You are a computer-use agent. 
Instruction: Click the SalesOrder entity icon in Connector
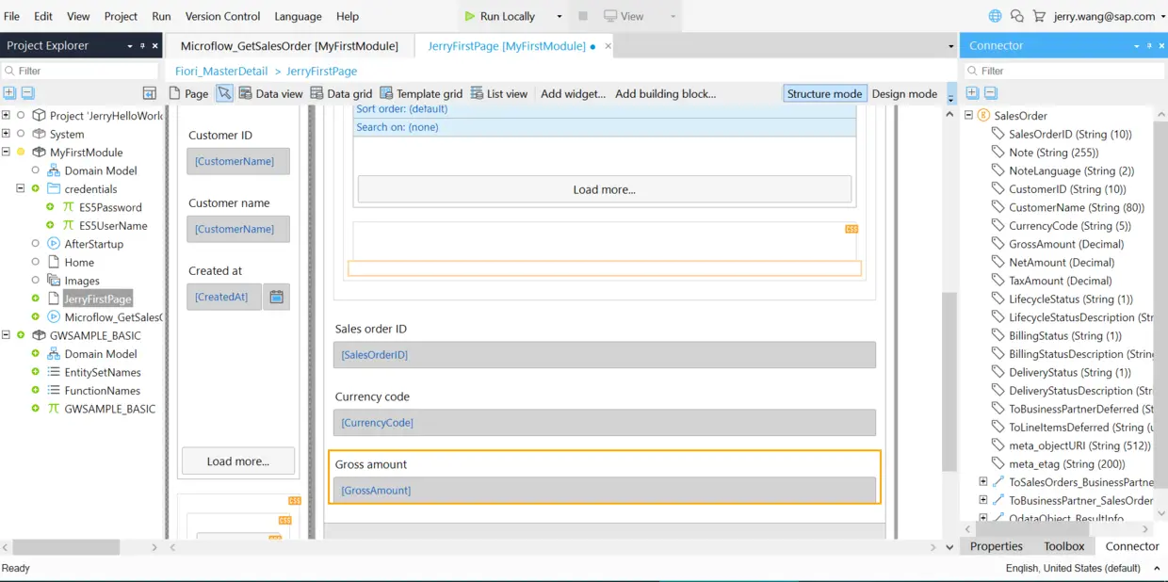(983, 115)
